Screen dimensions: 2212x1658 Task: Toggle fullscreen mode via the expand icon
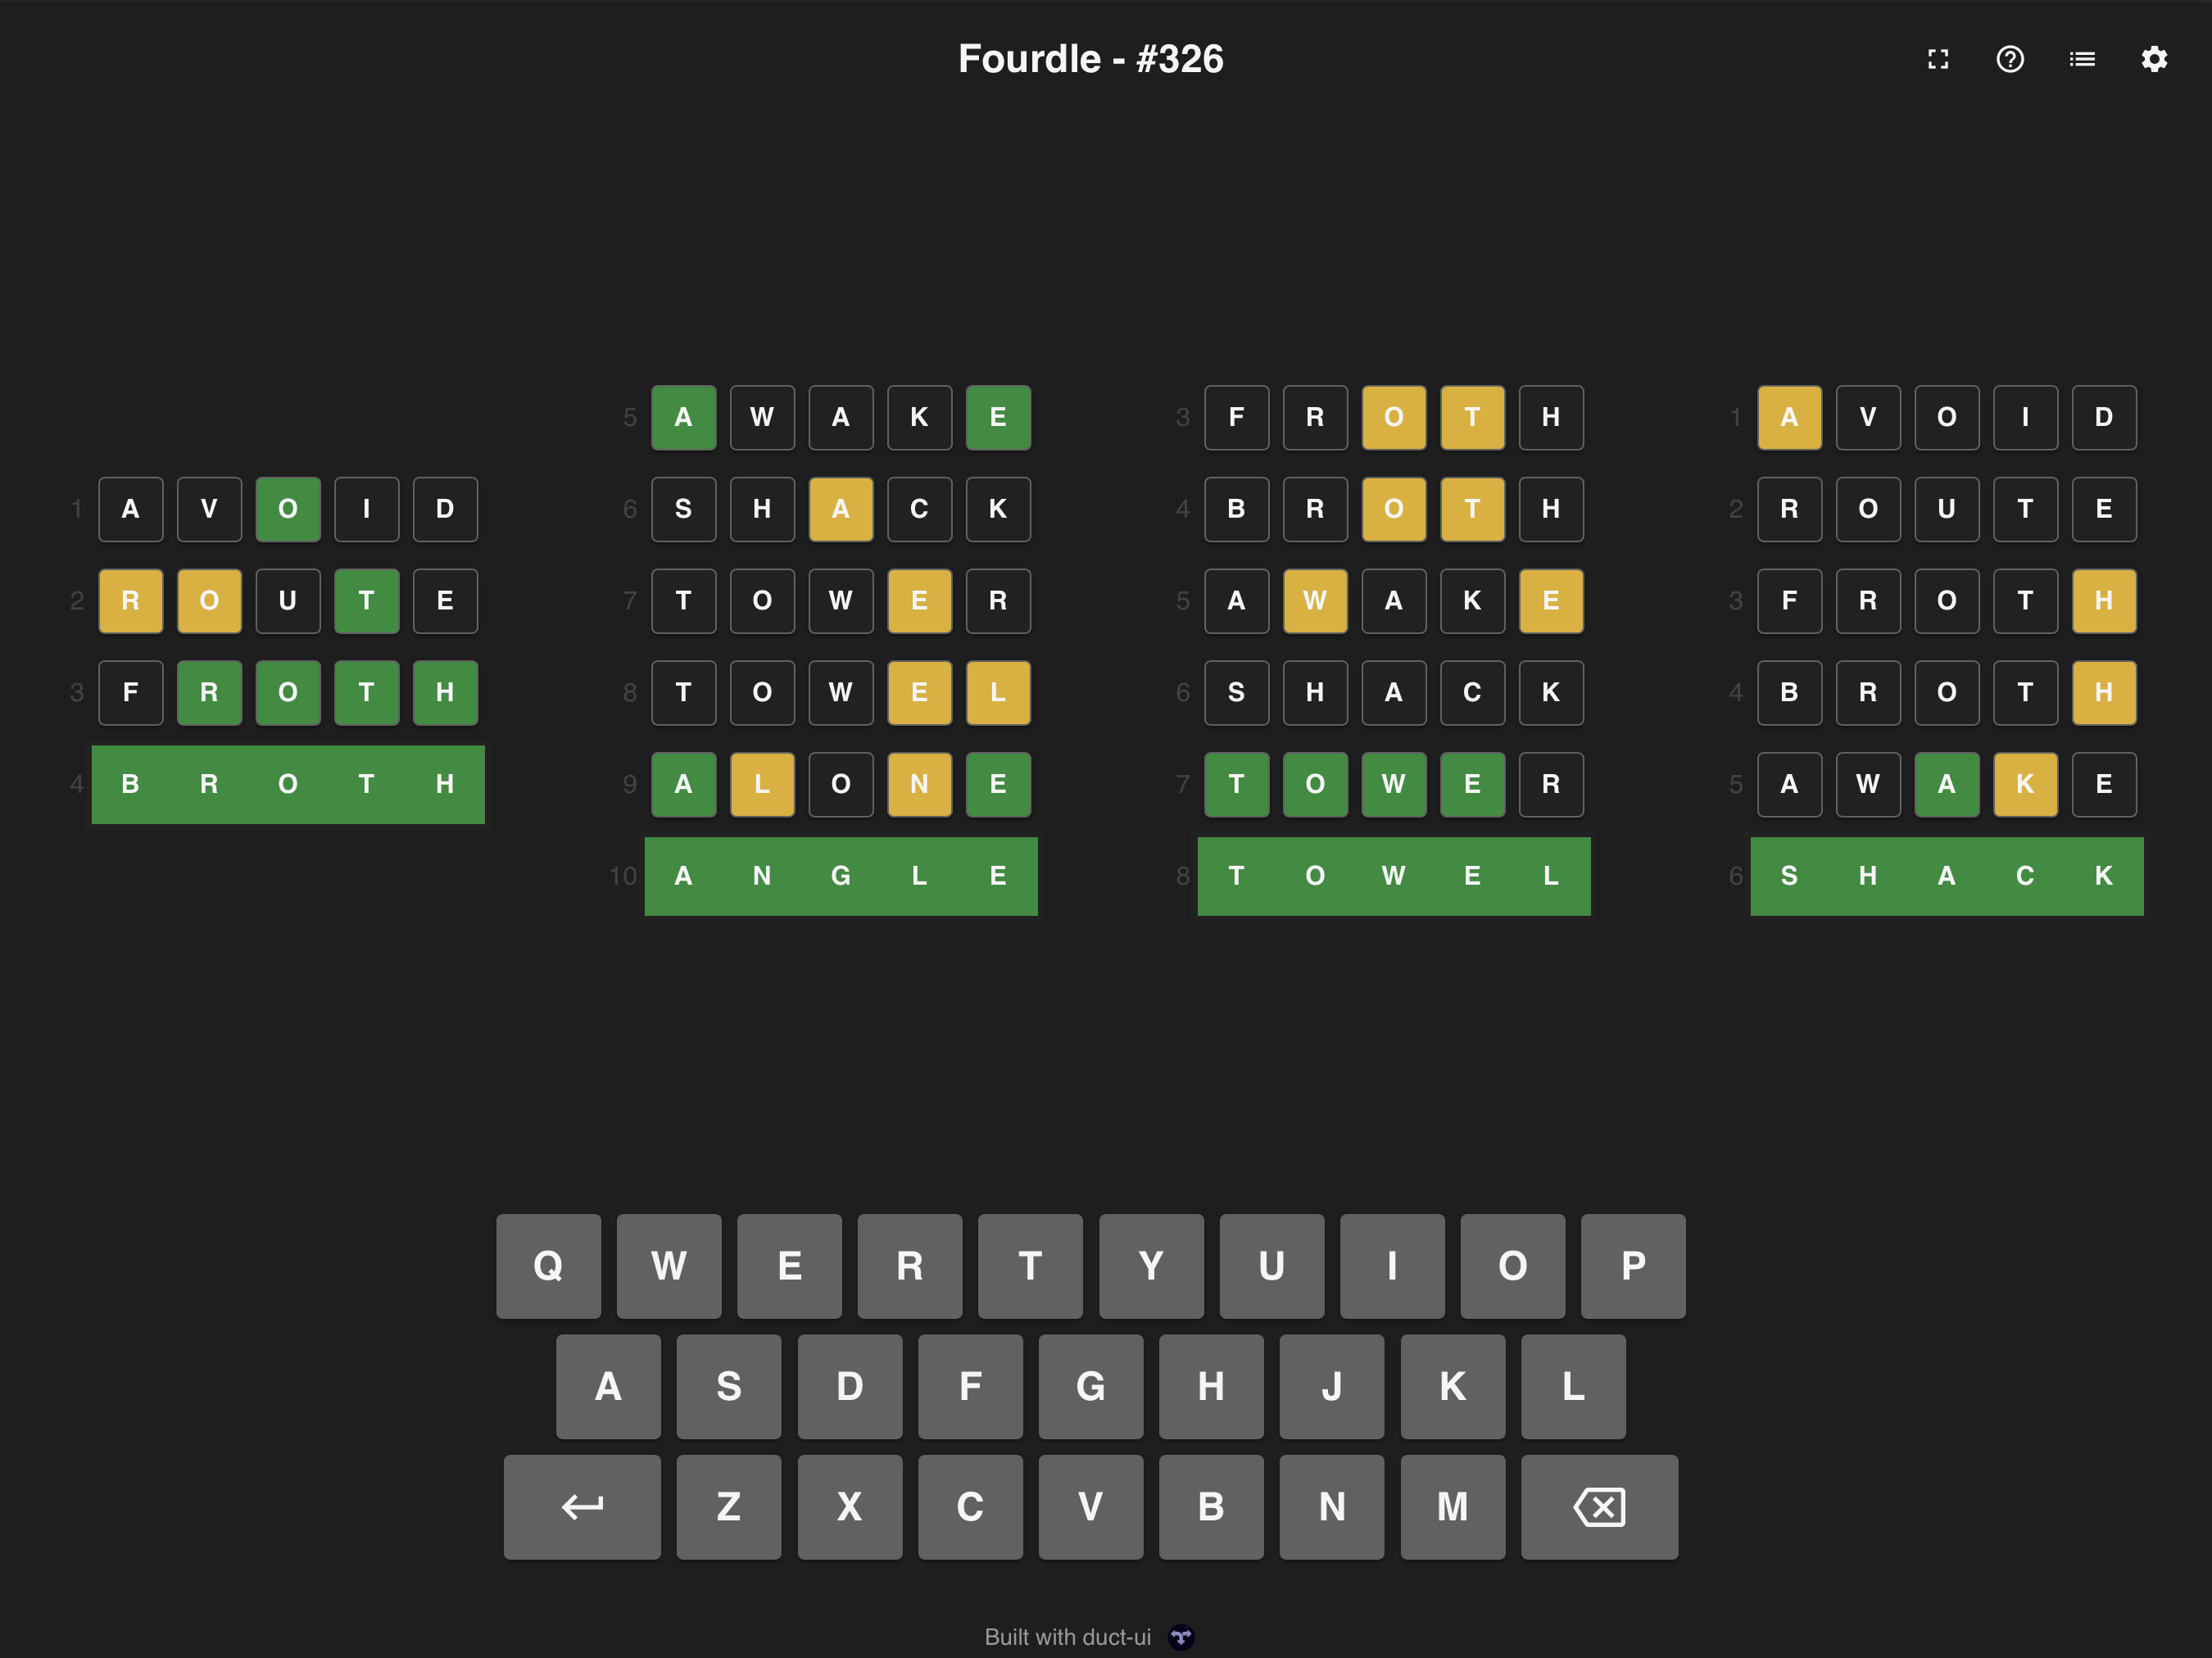click(1937, 59)
